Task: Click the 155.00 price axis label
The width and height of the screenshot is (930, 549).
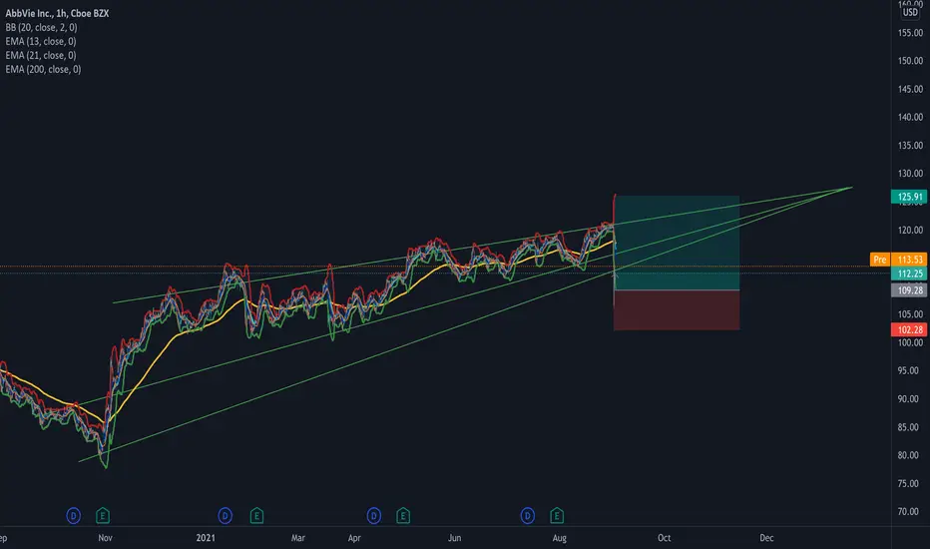Action: point(910,33)
